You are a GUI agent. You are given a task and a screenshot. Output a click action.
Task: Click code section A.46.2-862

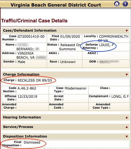(x=27, y=88)
